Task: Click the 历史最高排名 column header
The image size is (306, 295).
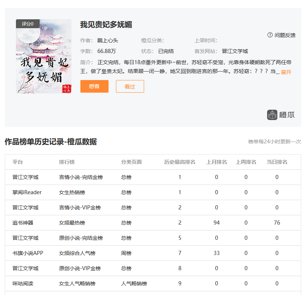Action: coord(180,162)
